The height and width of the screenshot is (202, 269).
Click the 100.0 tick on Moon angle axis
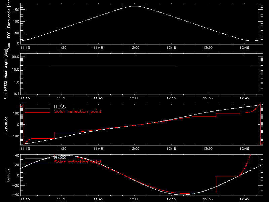point(14,57)
